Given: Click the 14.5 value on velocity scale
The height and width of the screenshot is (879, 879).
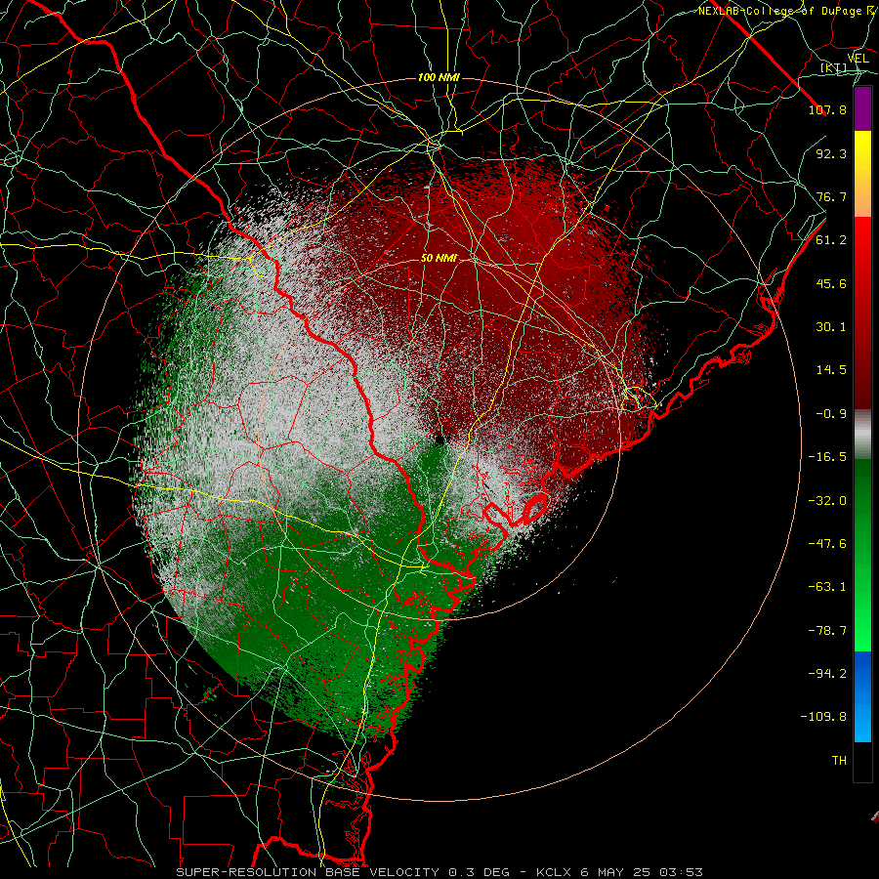Looking at the screenshot, I should pyautogui.click(x=831, y=370).
